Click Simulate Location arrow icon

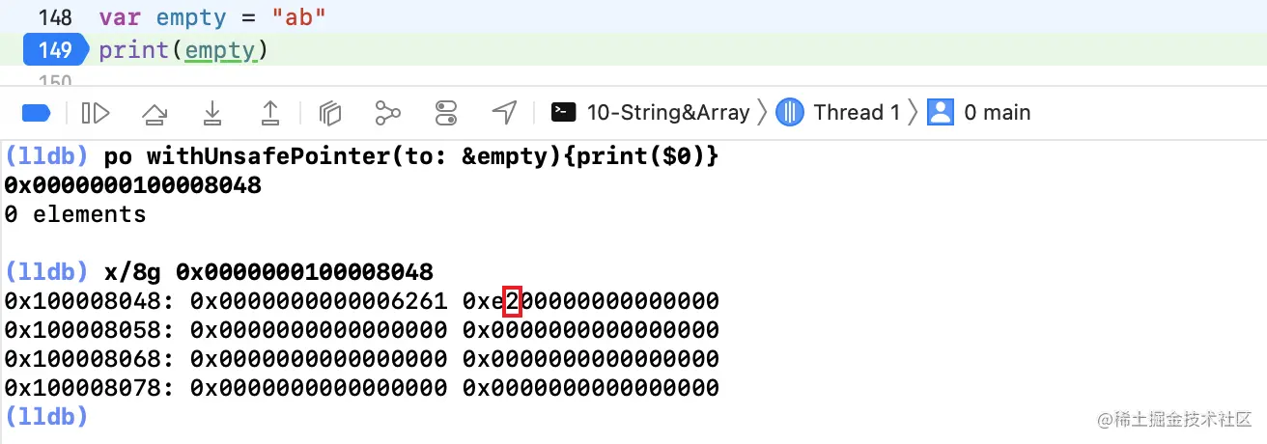coord(504,113)
